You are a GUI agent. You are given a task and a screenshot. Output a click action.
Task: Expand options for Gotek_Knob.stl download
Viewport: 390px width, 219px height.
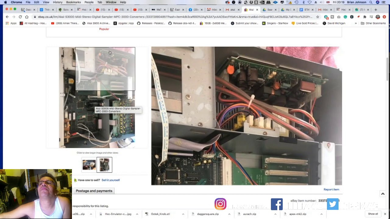[x=183, y=214]
